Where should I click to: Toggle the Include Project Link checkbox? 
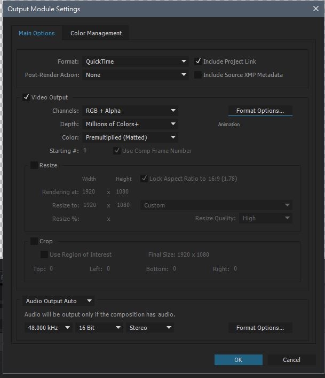point(199,61)
